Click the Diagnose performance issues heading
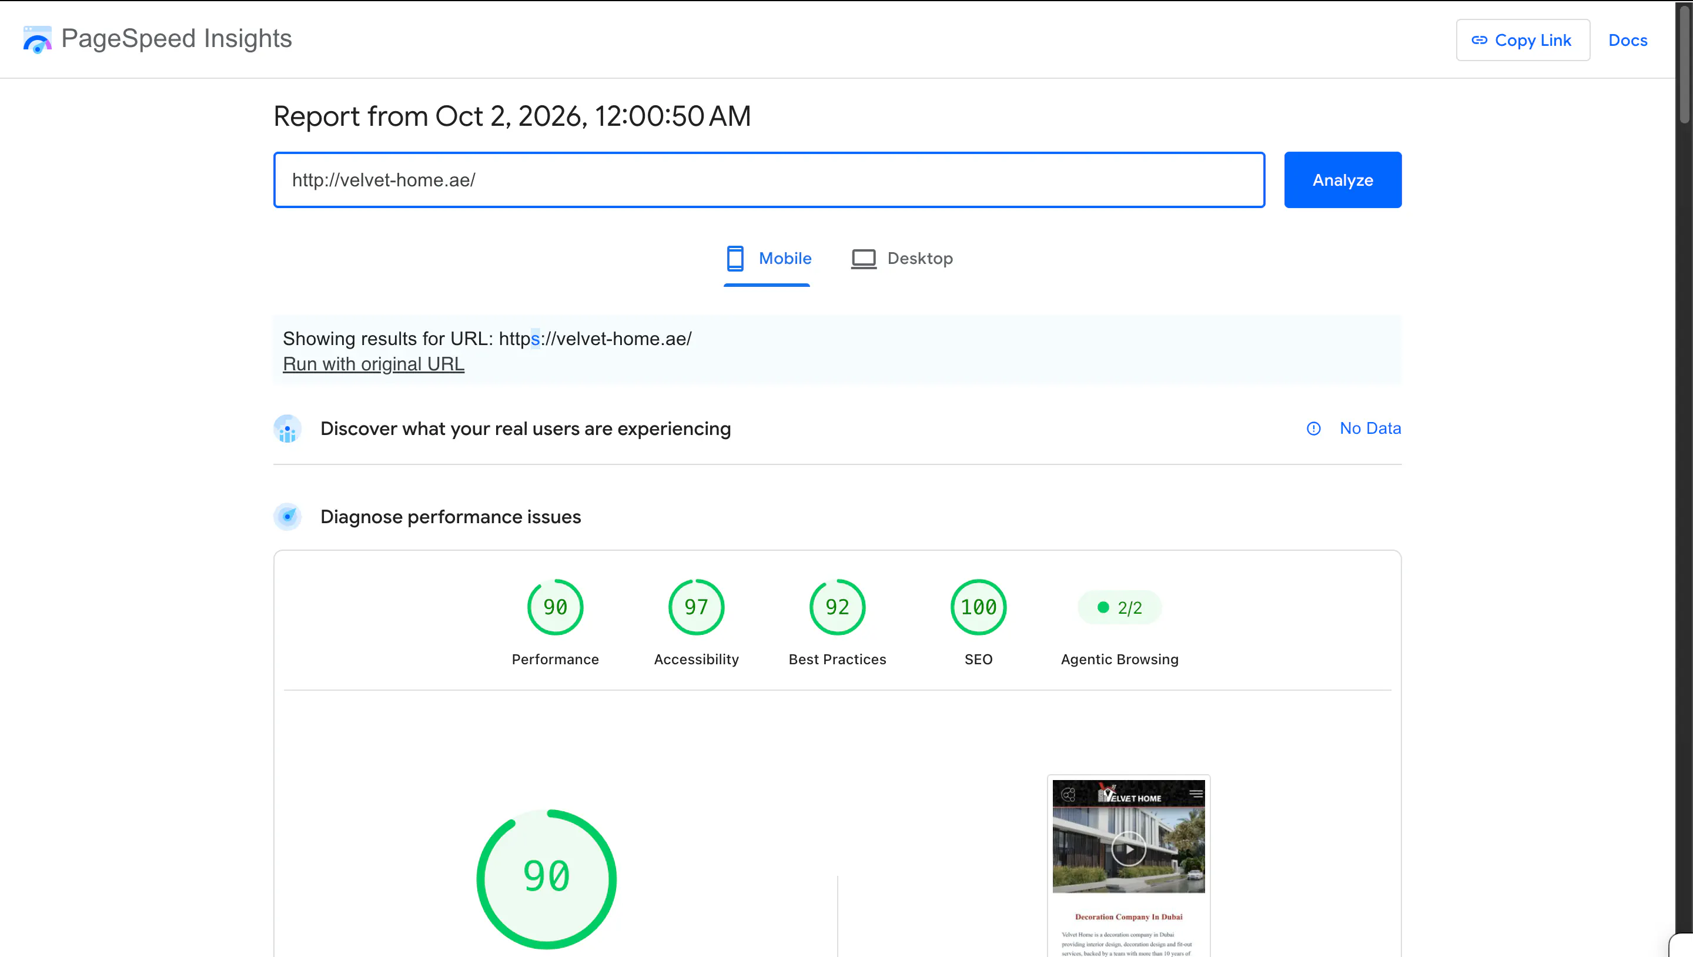1693x957 pixels. tap(450, 517)
